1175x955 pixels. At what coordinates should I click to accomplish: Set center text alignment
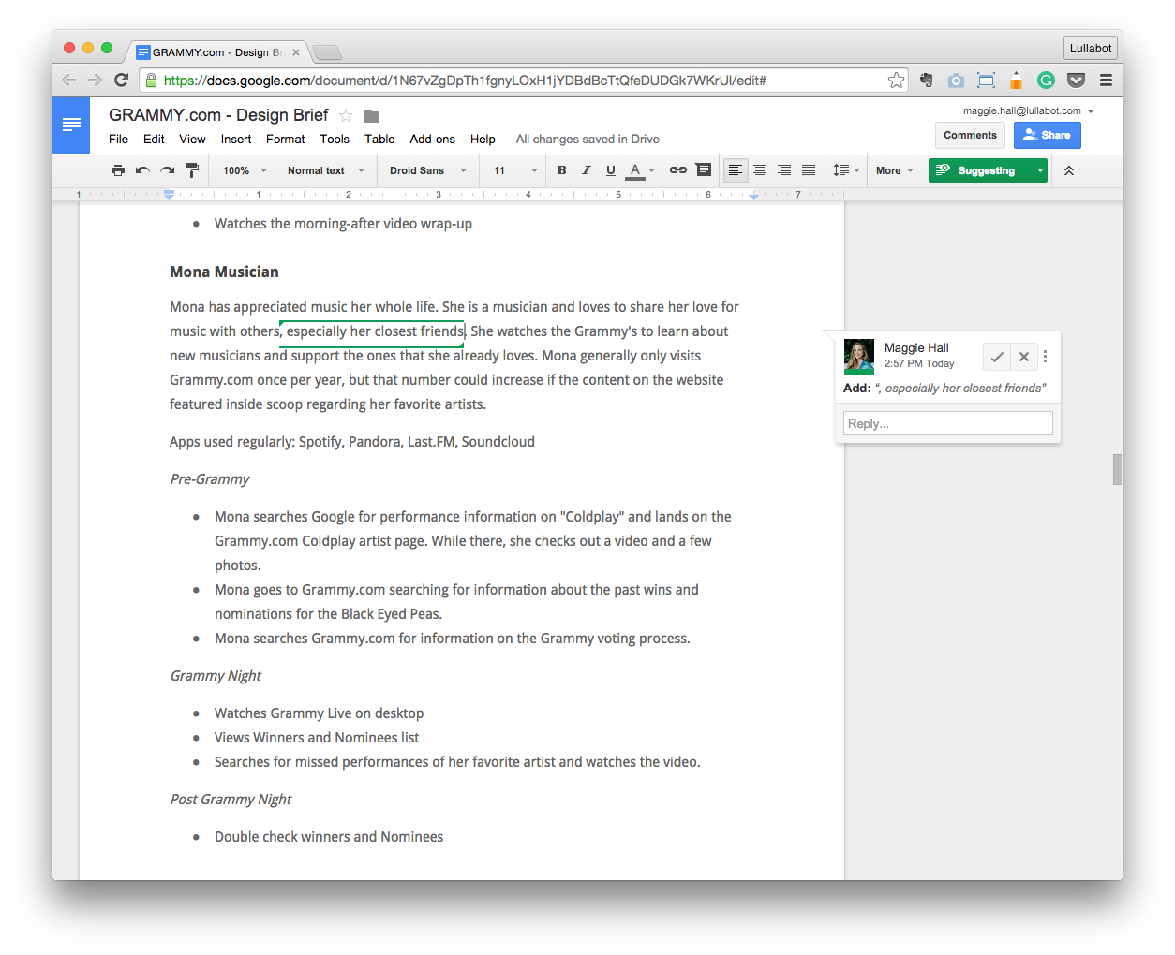click(x=760, y=170)
